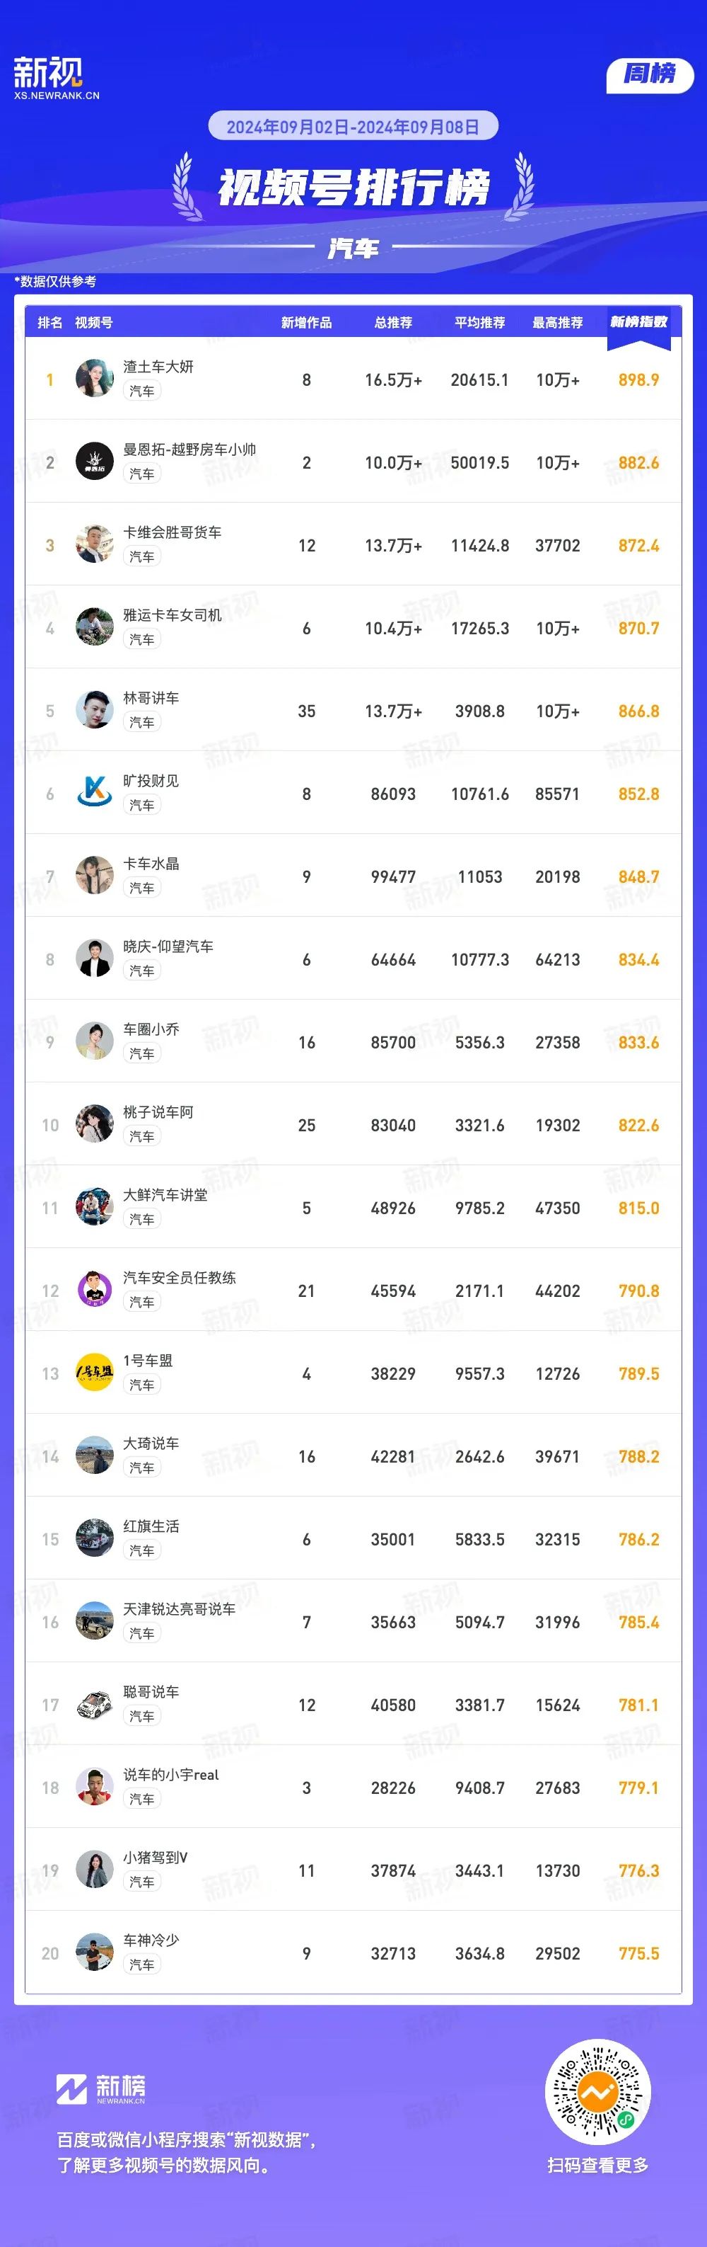Open the 旷投财见 K logo avatar

94,793
